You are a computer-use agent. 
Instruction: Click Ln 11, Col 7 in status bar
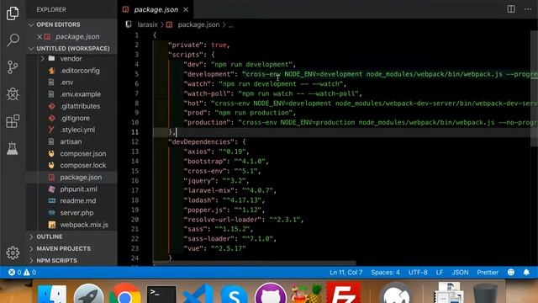pyautogui.click(x=345, y=272)
